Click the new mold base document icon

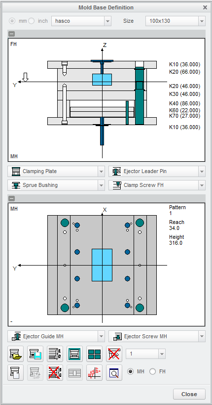15,373
